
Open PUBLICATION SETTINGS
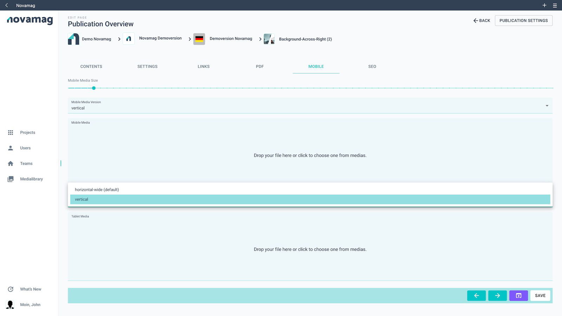(x=523, y=21)
